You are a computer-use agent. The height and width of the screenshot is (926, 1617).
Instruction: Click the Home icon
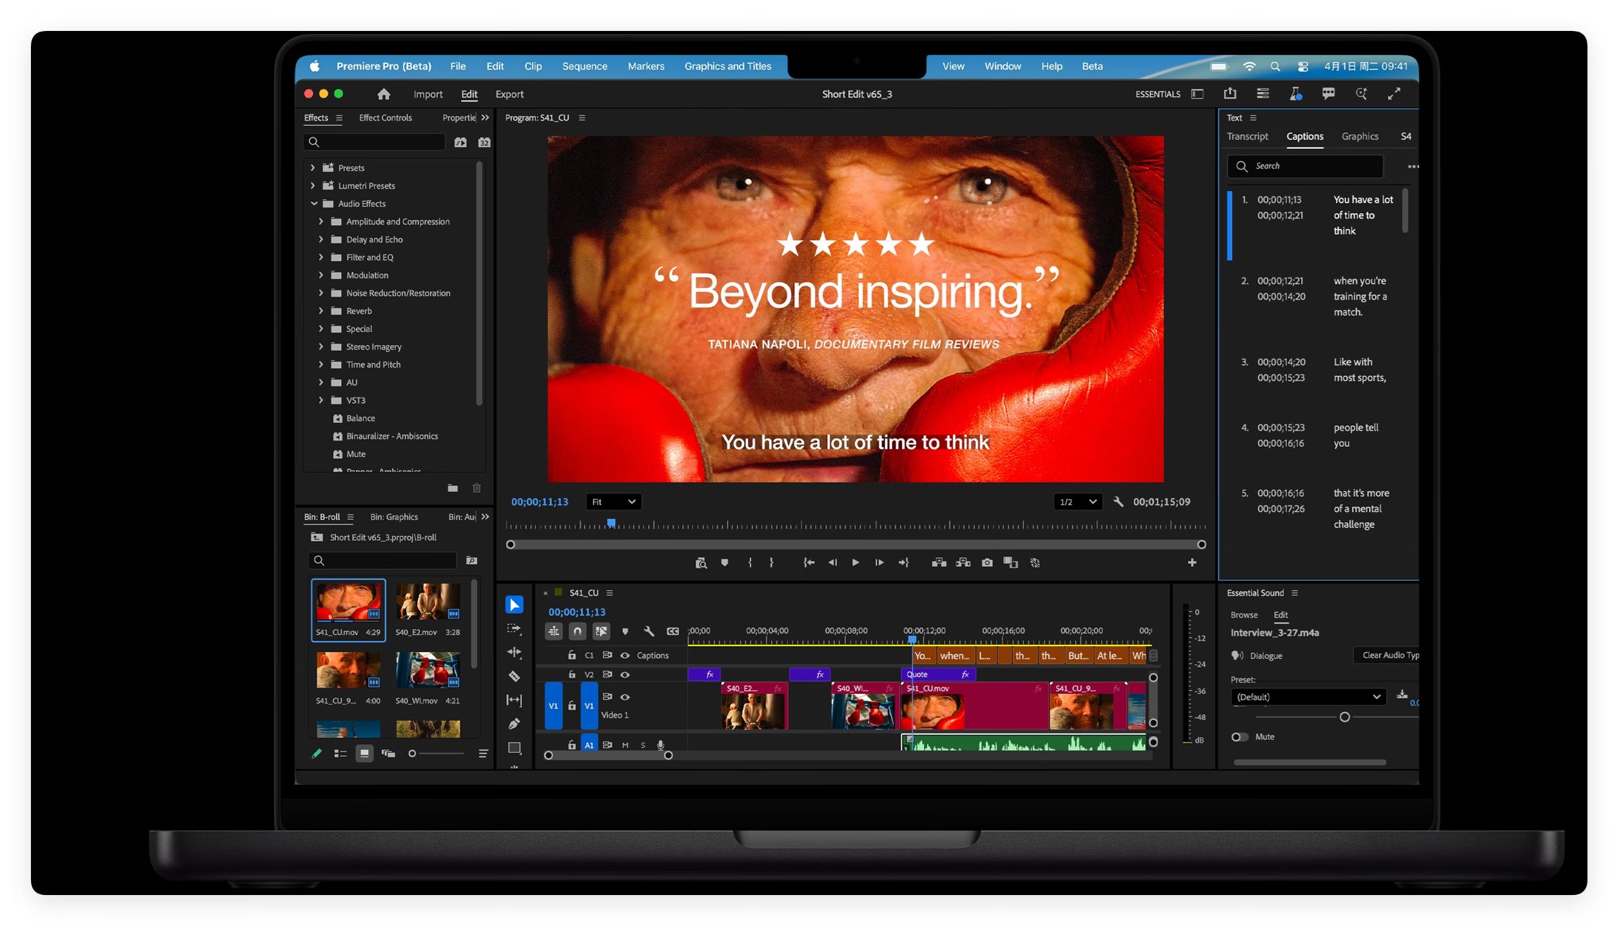point(384,94)
